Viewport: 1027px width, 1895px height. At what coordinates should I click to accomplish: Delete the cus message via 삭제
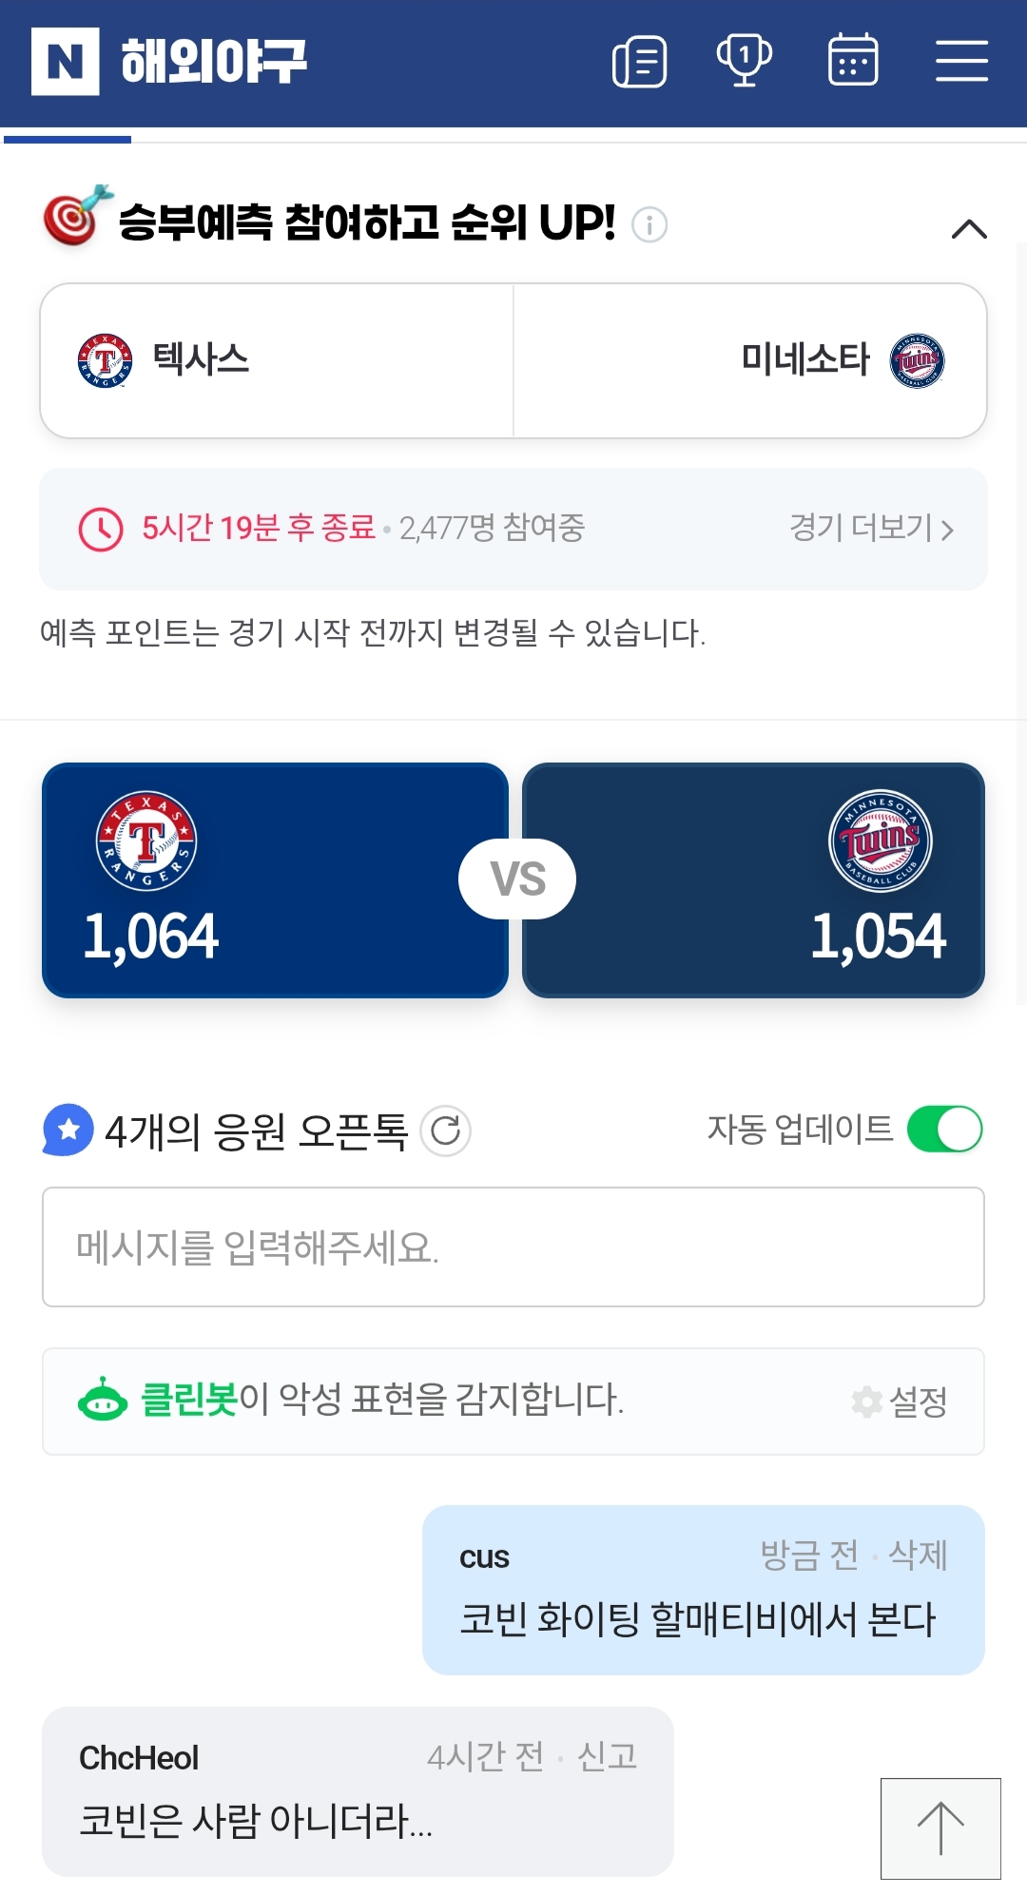point(918,1556)
